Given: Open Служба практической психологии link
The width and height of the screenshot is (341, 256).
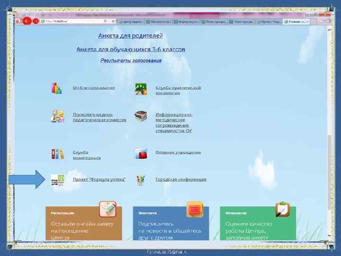Looking at the screenshot, I should (178, 91).
